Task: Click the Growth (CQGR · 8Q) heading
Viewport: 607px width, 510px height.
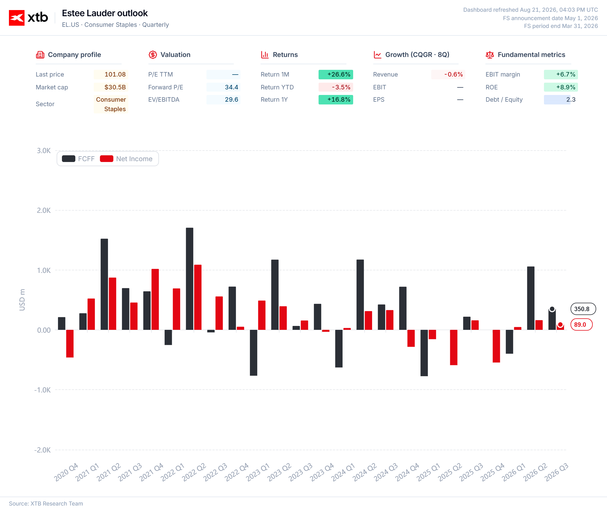Action: pyautogui.click(x=417, y=55)
